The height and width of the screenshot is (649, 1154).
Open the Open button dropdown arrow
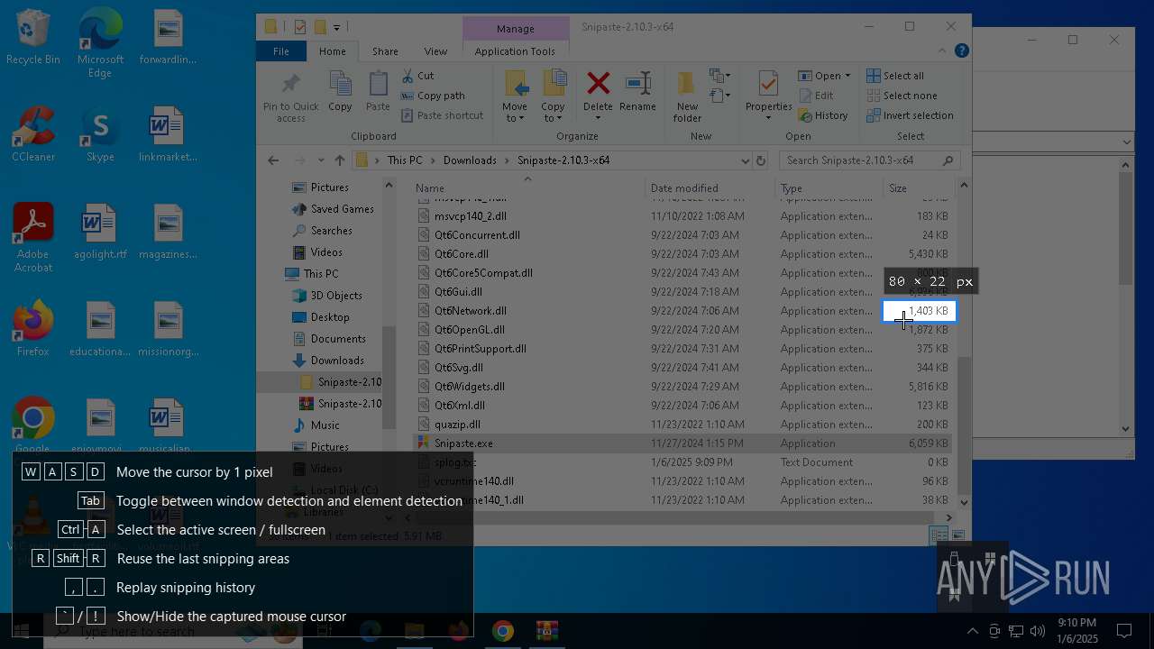(x=847, y=76)
